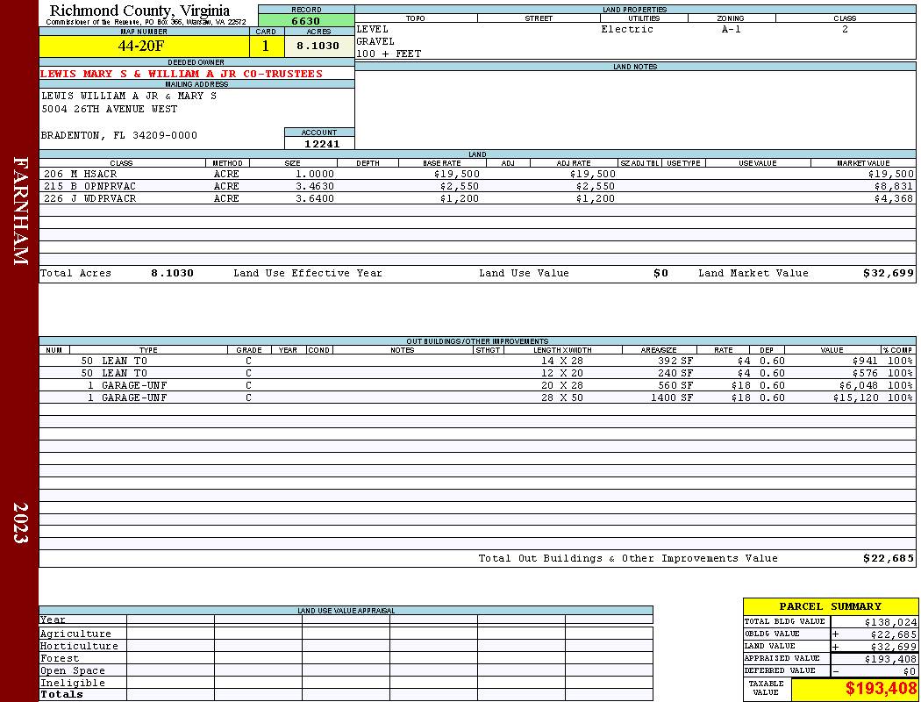Select land row 206 M HSACR
The height and width of the screenshot is (702, 921).
477,174
